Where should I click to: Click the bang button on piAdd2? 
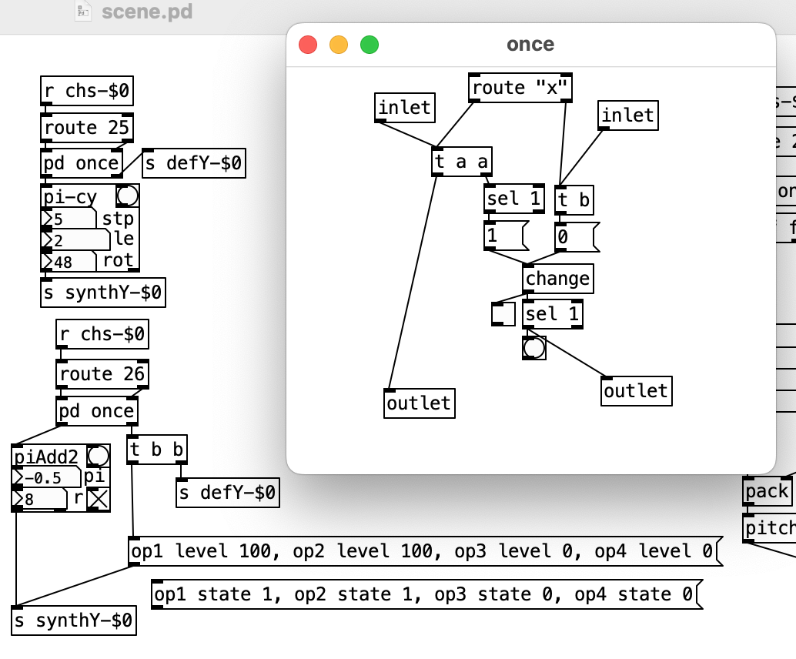point(98,456)
